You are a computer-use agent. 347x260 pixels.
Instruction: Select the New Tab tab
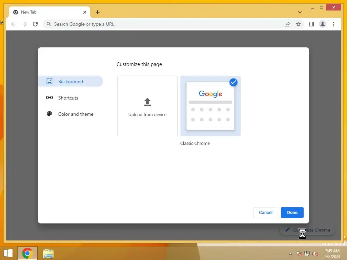pos(49,12)
